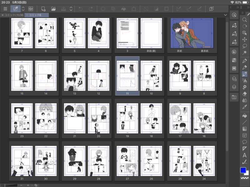250x187 pixels.
Task: Open the tool palette hamburger menu
Action: (242, 13)
